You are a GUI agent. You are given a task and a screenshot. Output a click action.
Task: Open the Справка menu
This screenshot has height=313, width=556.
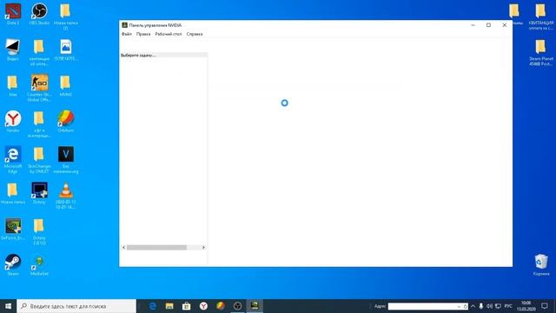coord(195,34)
